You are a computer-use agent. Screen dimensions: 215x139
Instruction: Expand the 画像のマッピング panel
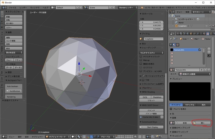coord(180,132)
